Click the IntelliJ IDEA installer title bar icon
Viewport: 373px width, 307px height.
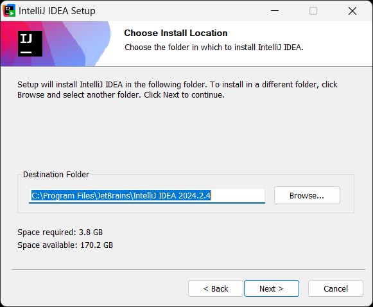(x=9, y=10)
